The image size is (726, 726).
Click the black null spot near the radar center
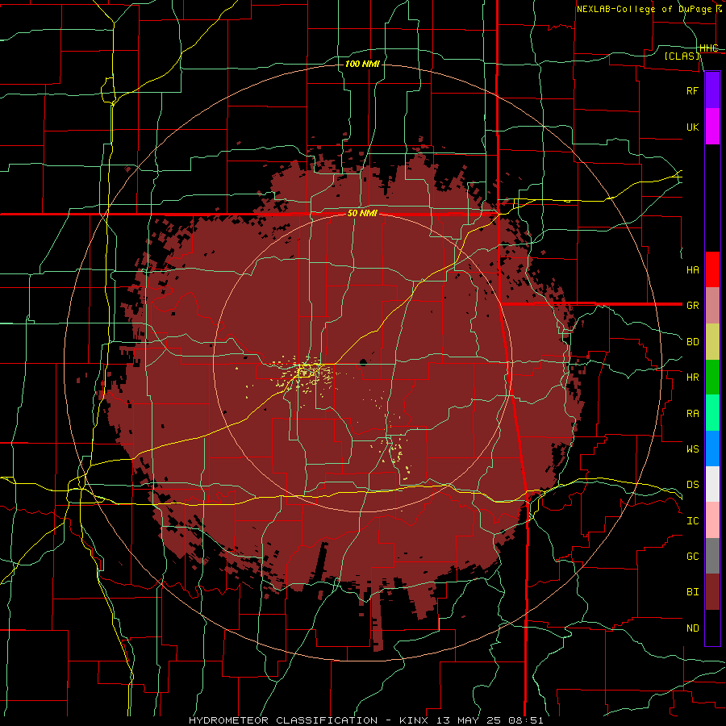click(364, 362)
